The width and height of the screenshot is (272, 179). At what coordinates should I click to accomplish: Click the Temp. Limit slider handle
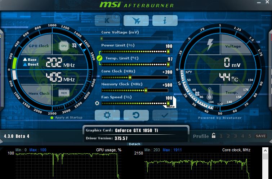pyautogui.click(x=168, y=64)
